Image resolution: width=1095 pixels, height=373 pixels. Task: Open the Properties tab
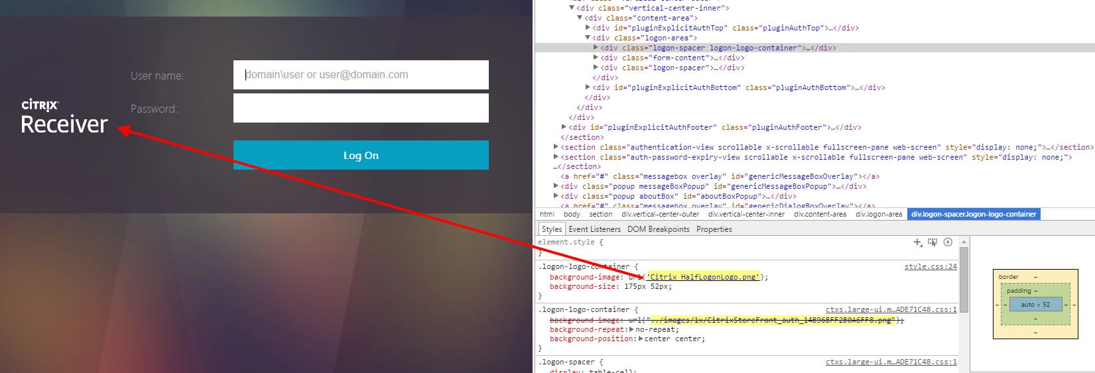(x=714, y=229)
